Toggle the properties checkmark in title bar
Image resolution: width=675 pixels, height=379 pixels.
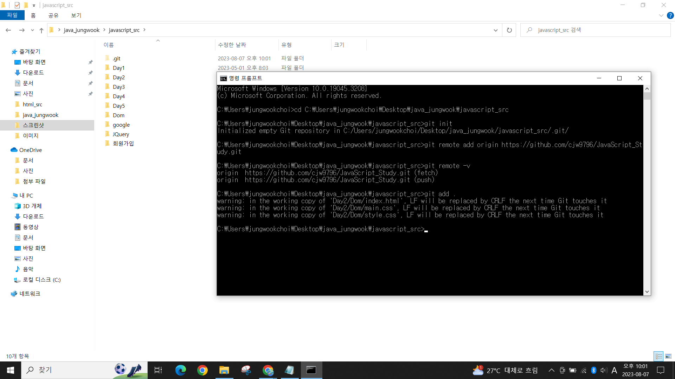pos(17,5)
